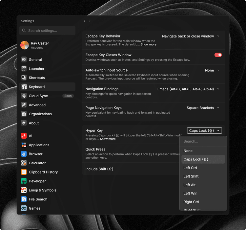Click the About icon in sidebar
Viewport: 246px width, 230px height.
point(24,123)
